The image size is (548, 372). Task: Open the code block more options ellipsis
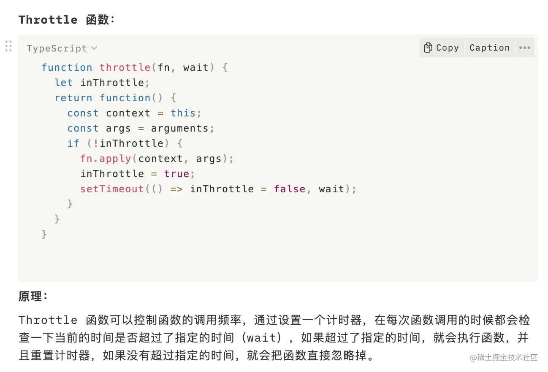pos(524,48)
